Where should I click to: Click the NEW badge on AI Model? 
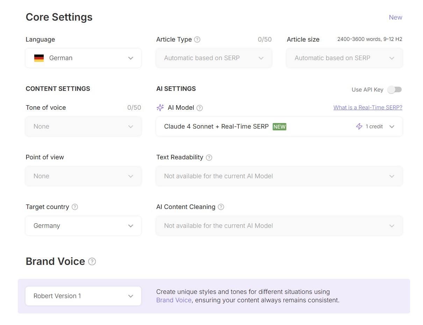279,127
